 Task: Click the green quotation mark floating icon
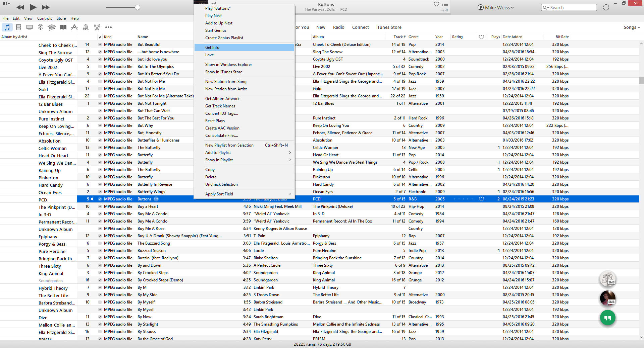coord(608,318)
